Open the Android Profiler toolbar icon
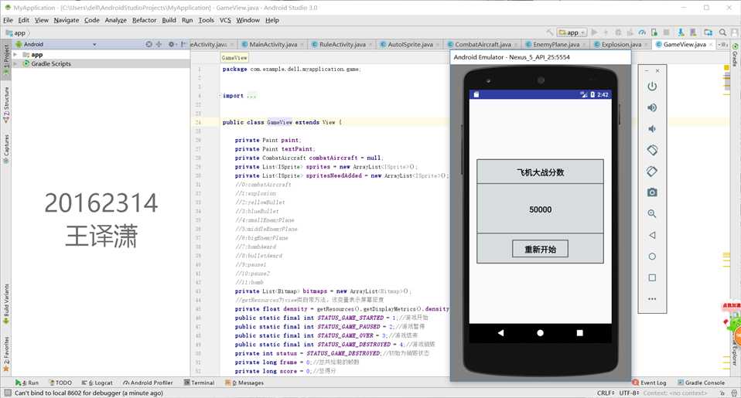Screen dimensions: 741x398 pos(642,32)
